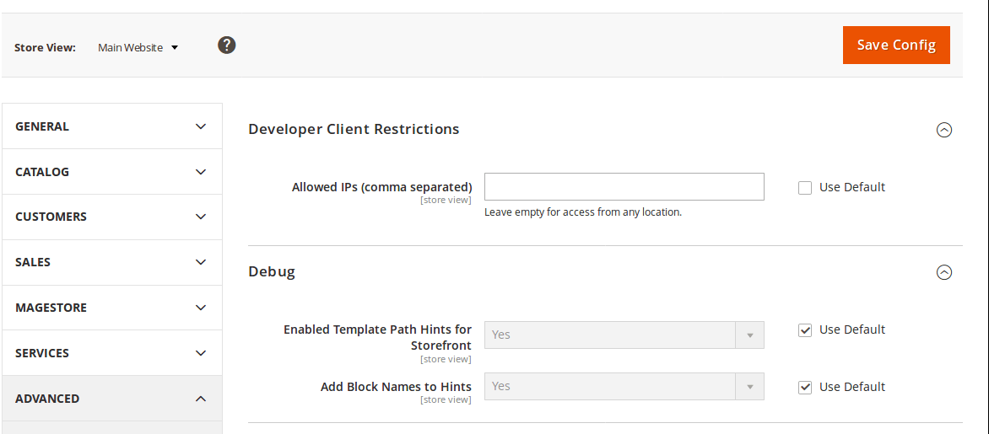Open the Magestore configuration tab
Image resolution: width=989 pixels, height=434 pixels.
pos(51,308)
